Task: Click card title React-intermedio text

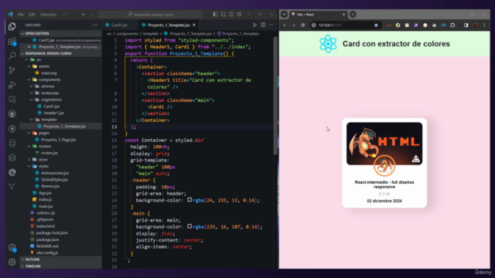Action: (x=384, y=185)
